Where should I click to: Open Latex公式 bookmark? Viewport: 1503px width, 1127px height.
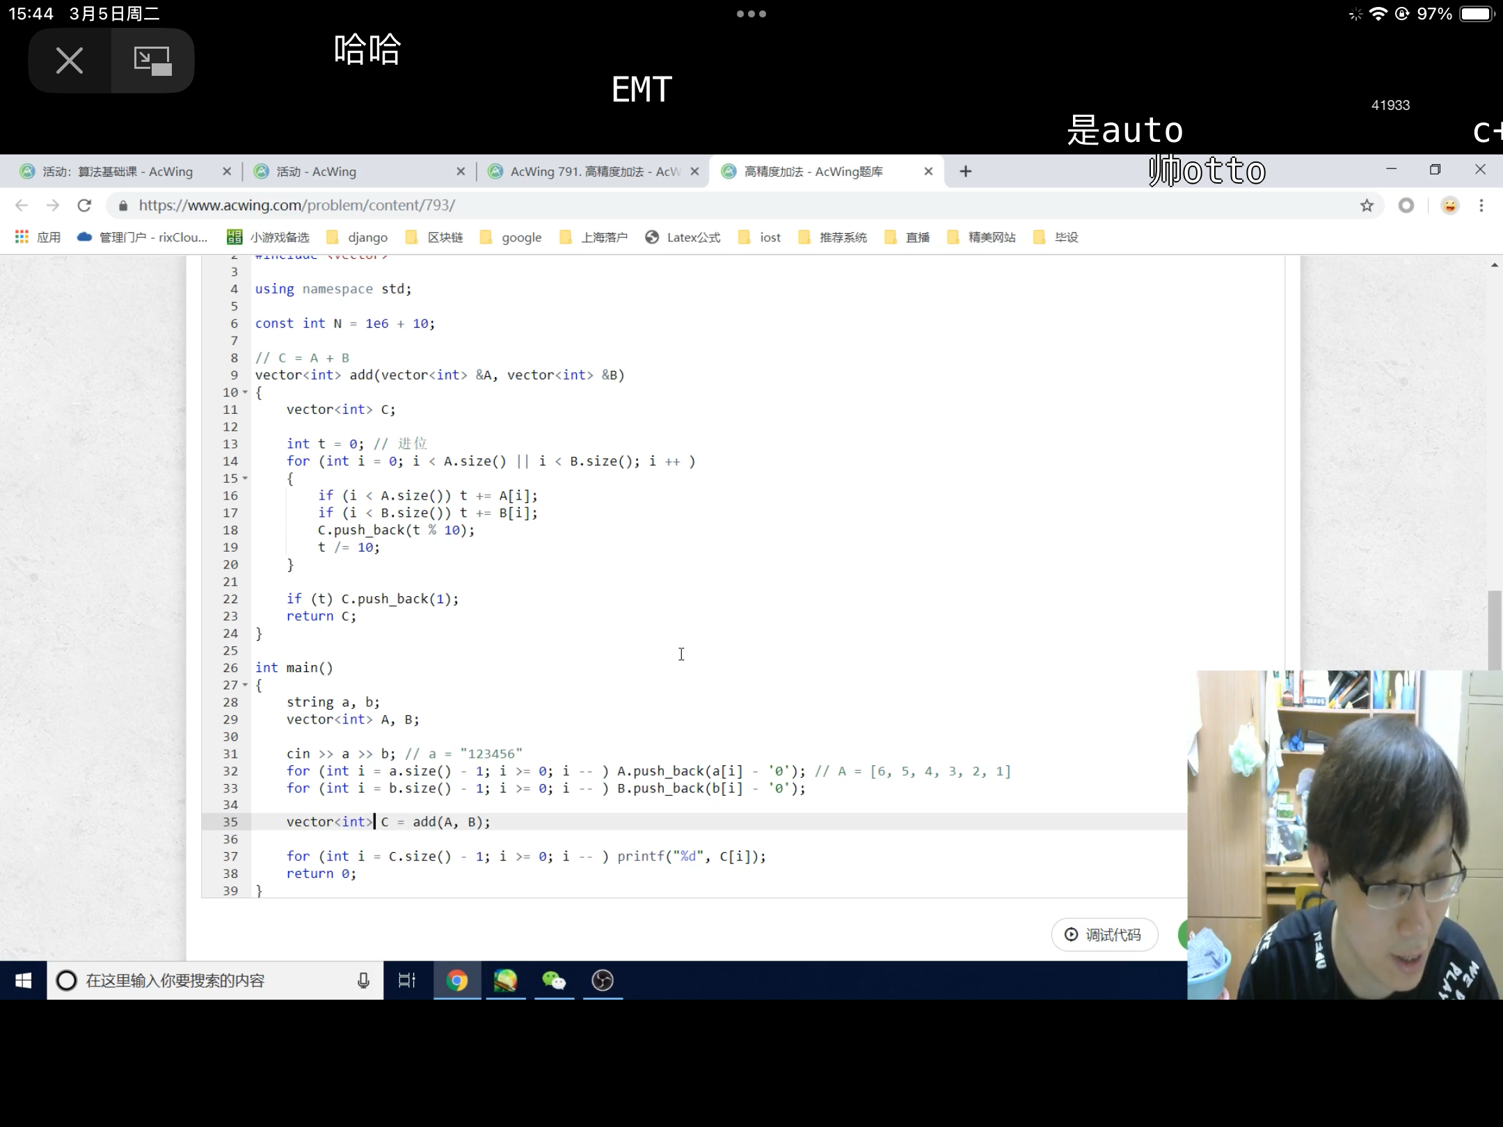[683, 237]
